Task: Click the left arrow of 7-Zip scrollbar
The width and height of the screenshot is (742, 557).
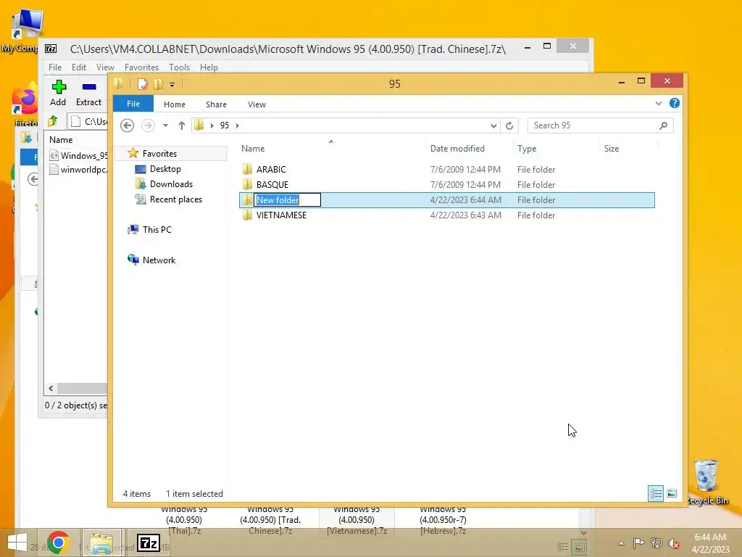Action: (51, 389)
